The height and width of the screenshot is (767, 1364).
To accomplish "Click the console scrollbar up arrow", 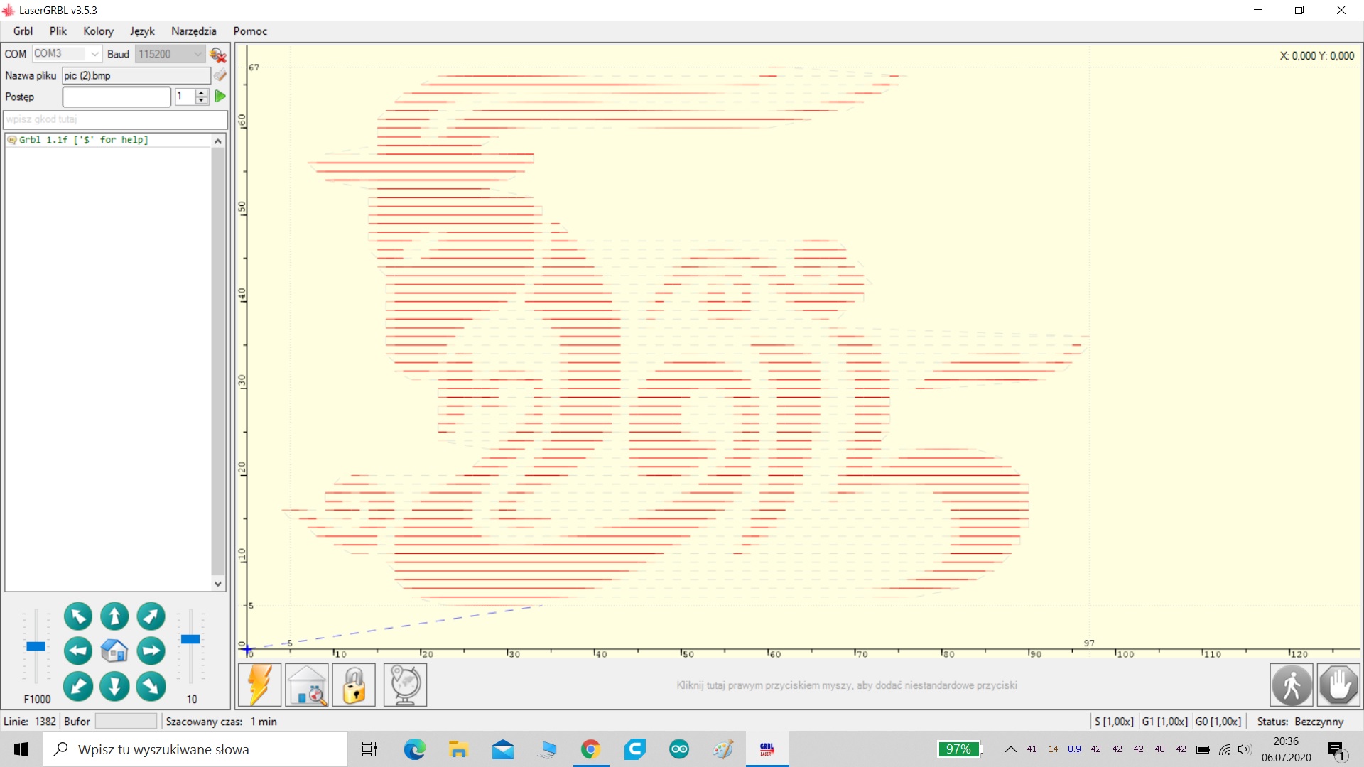I will (218, 141).
